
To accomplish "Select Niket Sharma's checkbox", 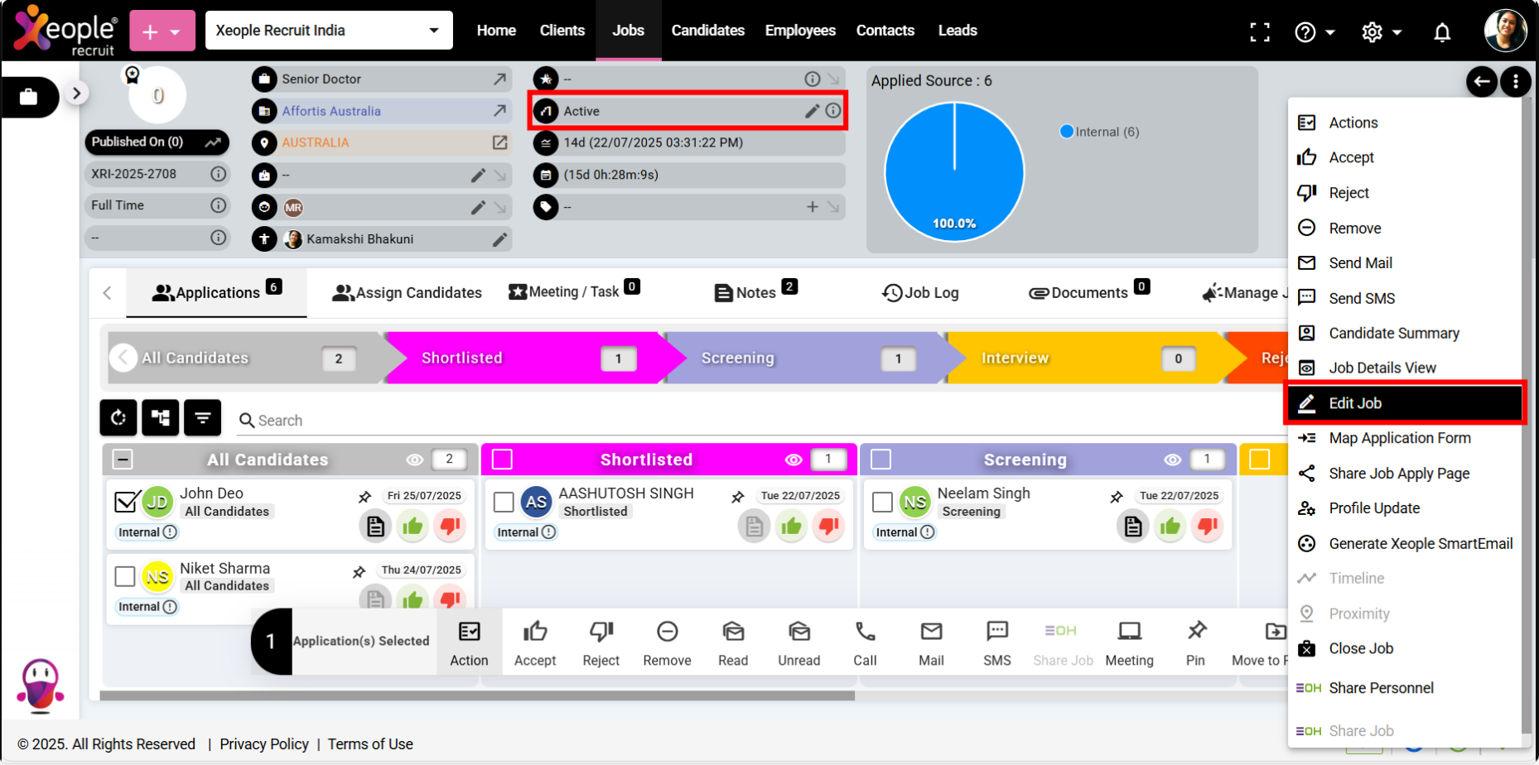I will pyautogui.click(x=125, y=576).
